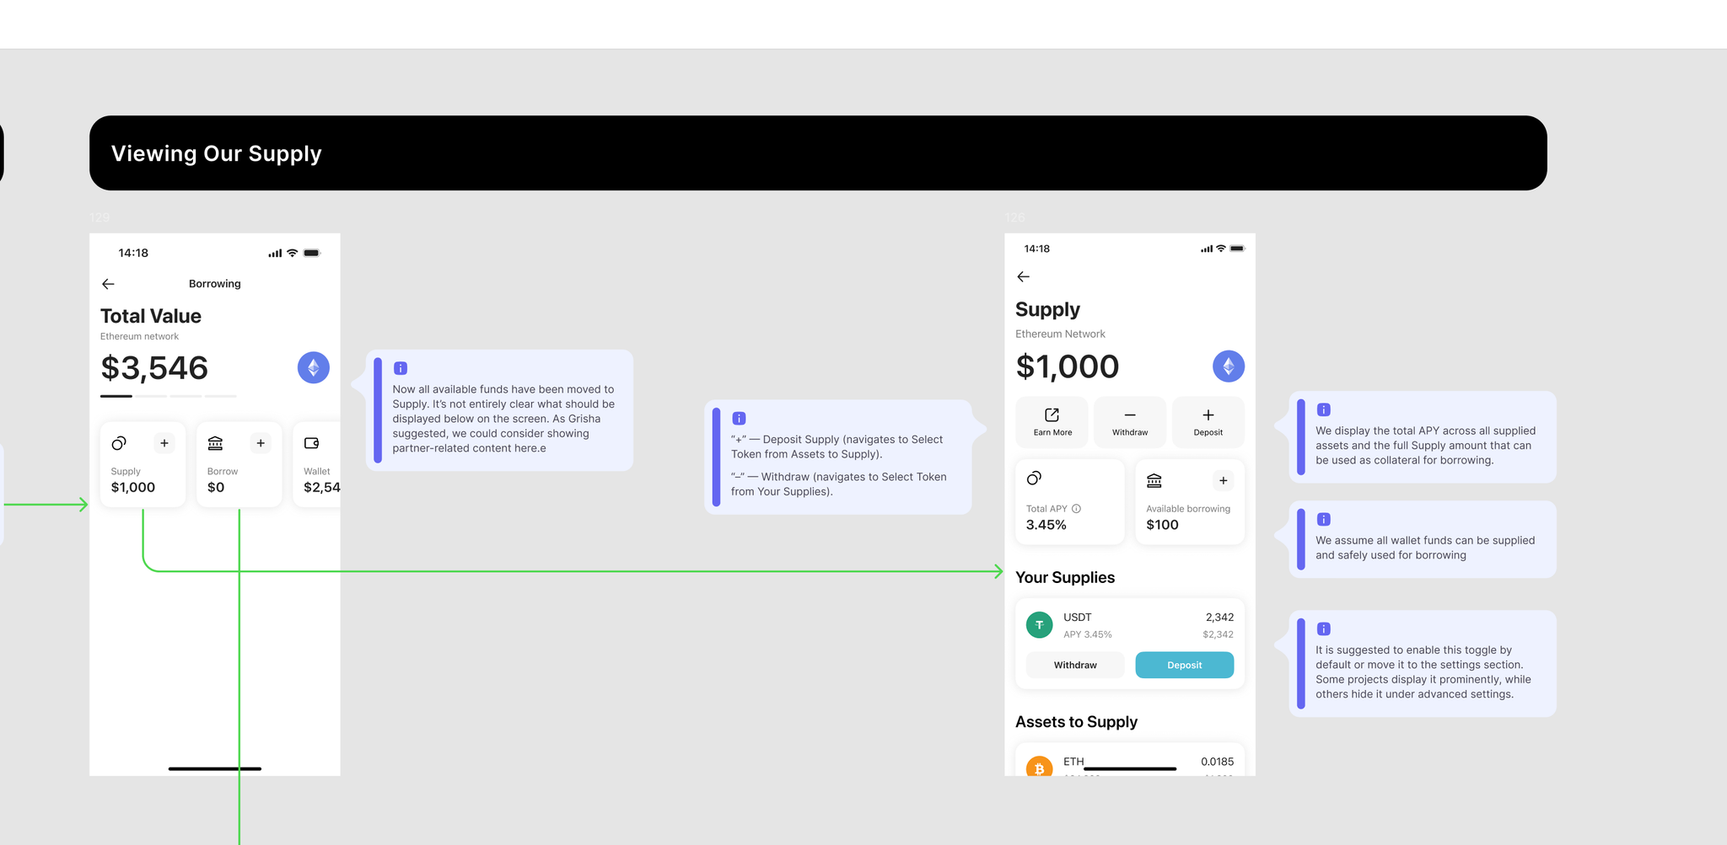Open Earn More action
This screenshot has width=1727, height=845.
(x=1052, y=422)
